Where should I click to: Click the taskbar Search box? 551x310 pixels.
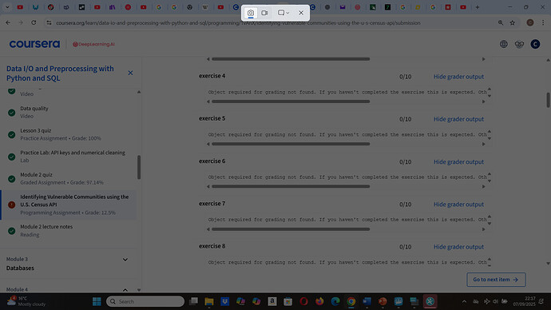click(x=145, y=301)
